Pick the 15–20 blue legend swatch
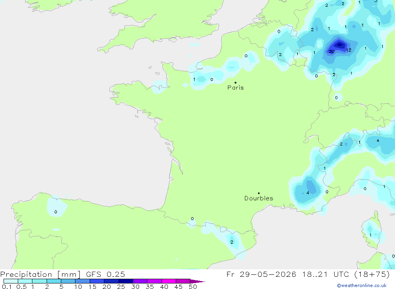Viewport: 395px width, 289px height. point(97,281)
